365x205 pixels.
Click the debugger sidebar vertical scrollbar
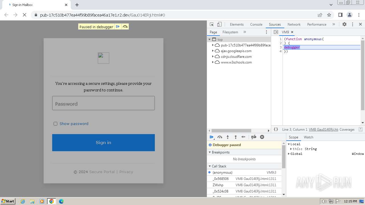283,157
